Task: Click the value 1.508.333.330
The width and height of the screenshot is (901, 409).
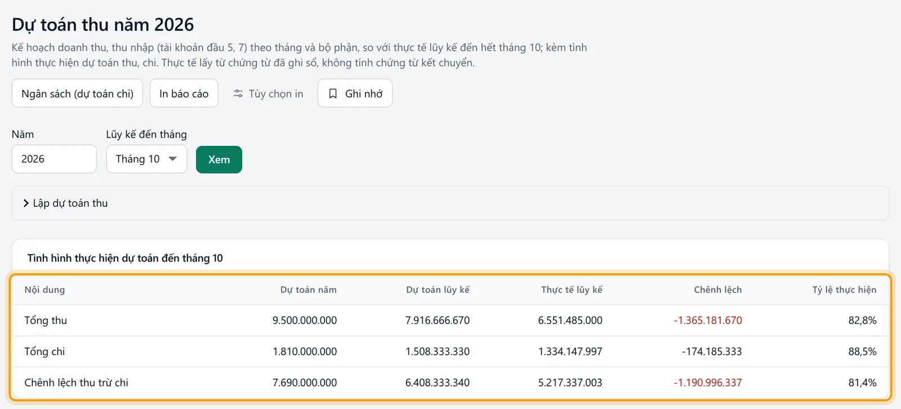Action: pos(438,352)
